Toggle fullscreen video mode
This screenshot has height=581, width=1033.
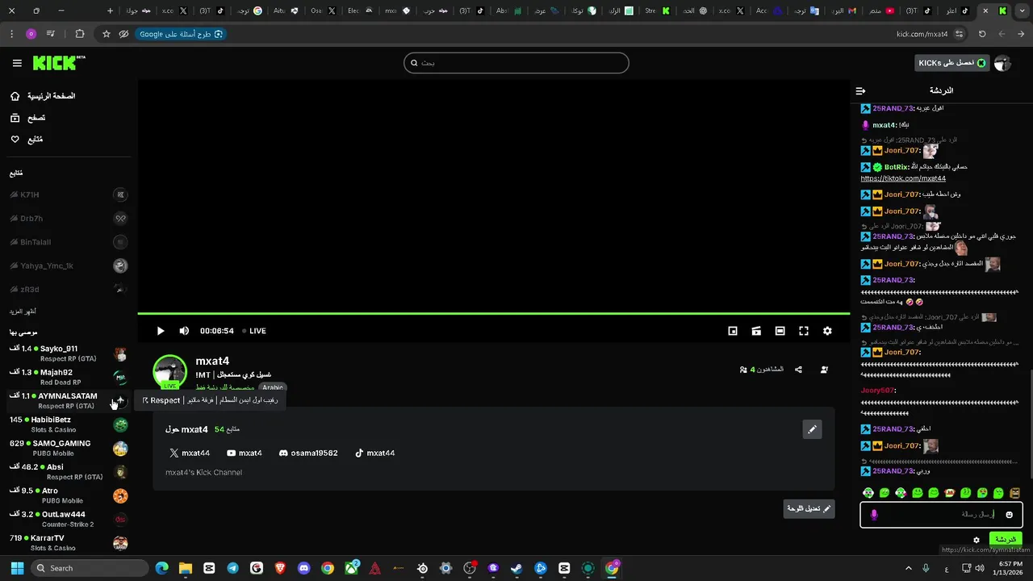pyautogui.click(x=804, y=331)
